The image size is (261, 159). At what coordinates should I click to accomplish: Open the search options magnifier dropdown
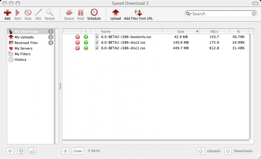tap(189, 13)
